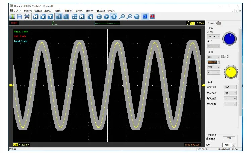Toggle the CH1 on/off checkbox

(222, 57)
